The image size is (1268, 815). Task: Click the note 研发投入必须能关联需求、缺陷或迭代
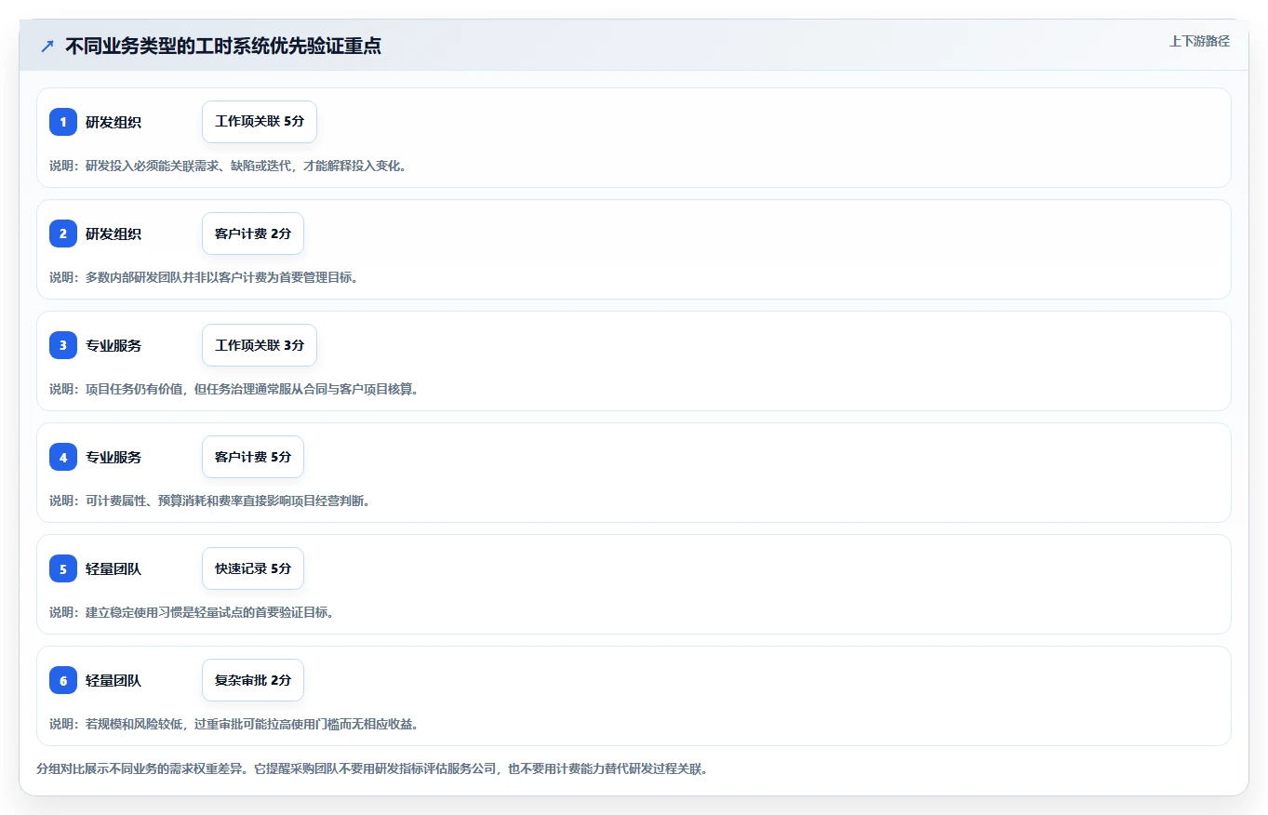pos(228,166)
